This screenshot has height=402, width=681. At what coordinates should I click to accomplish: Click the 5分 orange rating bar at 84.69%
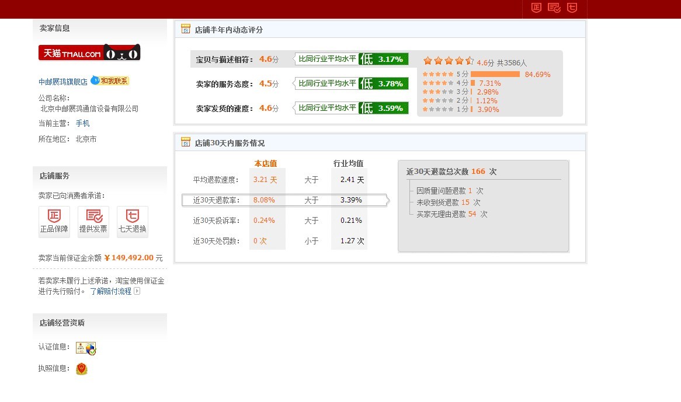click(x=495, y=74)
